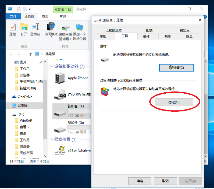214x189 pixels.
Task: Switch to the 管理 ribbon tab
Action: coord(63,17)
